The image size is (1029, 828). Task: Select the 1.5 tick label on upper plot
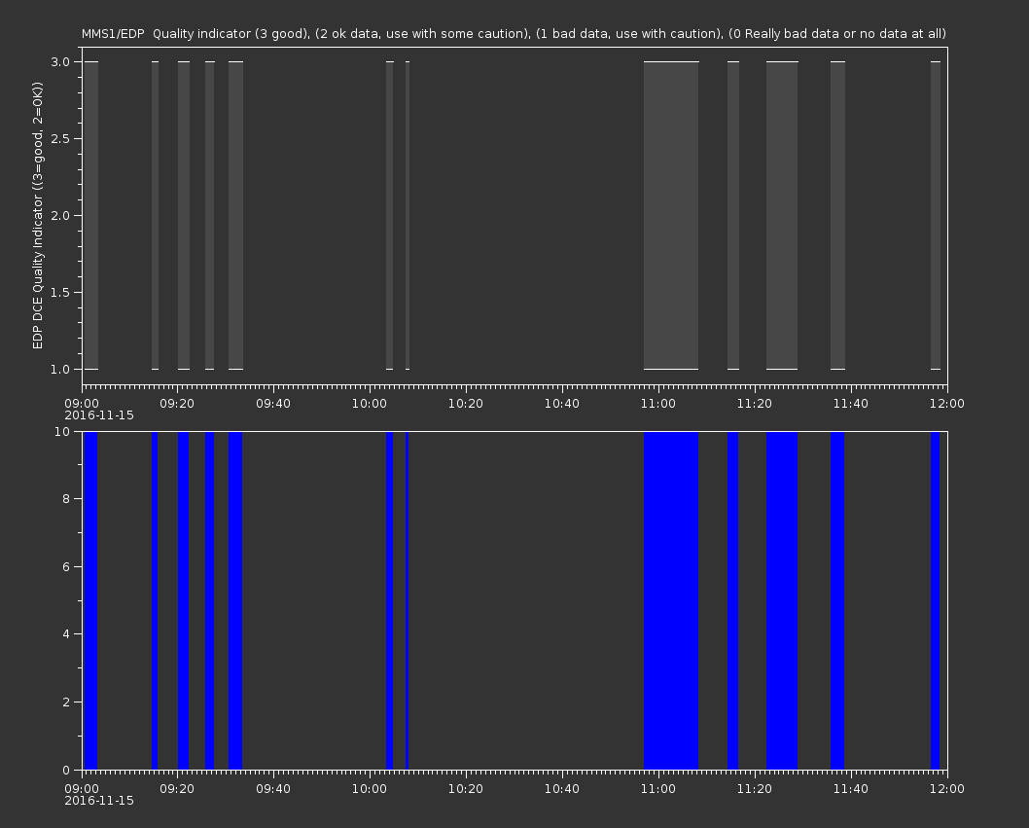coord(60,292)
